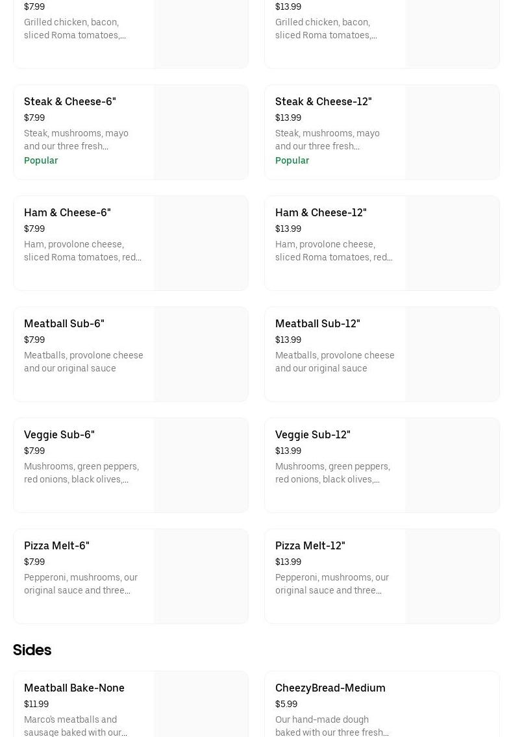Click the Sides section heading
The width and height of the screenshot is (522, 737).
tap(32, 650)
